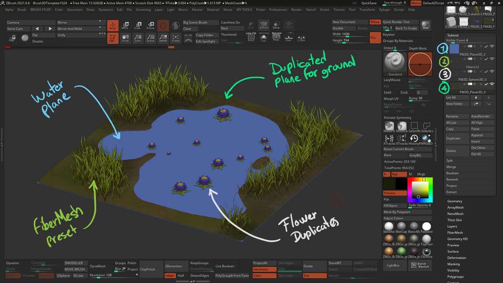Screen dimensions: 503x283
Task: Frame the mesh with Frame icon
Action: [176, 38]
